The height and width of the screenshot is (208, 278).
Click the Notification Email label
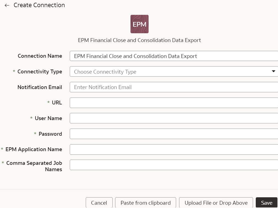(40, 87)
